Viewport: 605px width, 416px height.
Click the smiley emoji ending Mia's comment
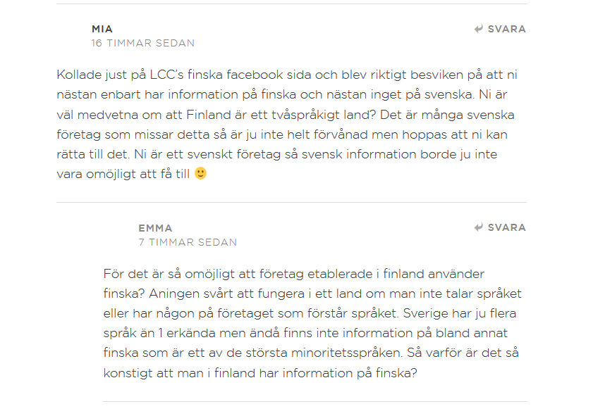(201, 173)
